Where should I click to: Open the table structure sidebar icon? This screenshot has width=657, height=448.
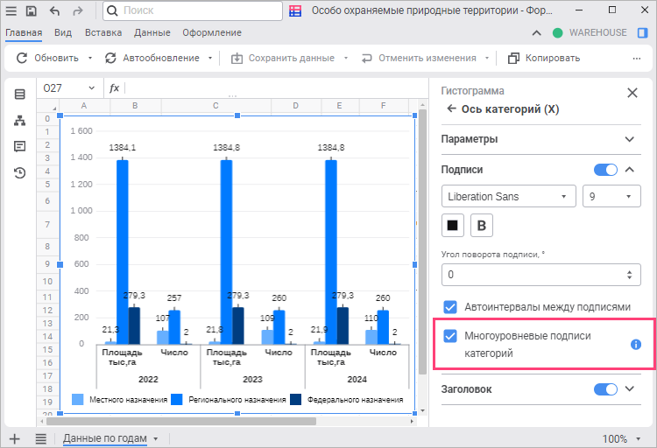point(19,94)
